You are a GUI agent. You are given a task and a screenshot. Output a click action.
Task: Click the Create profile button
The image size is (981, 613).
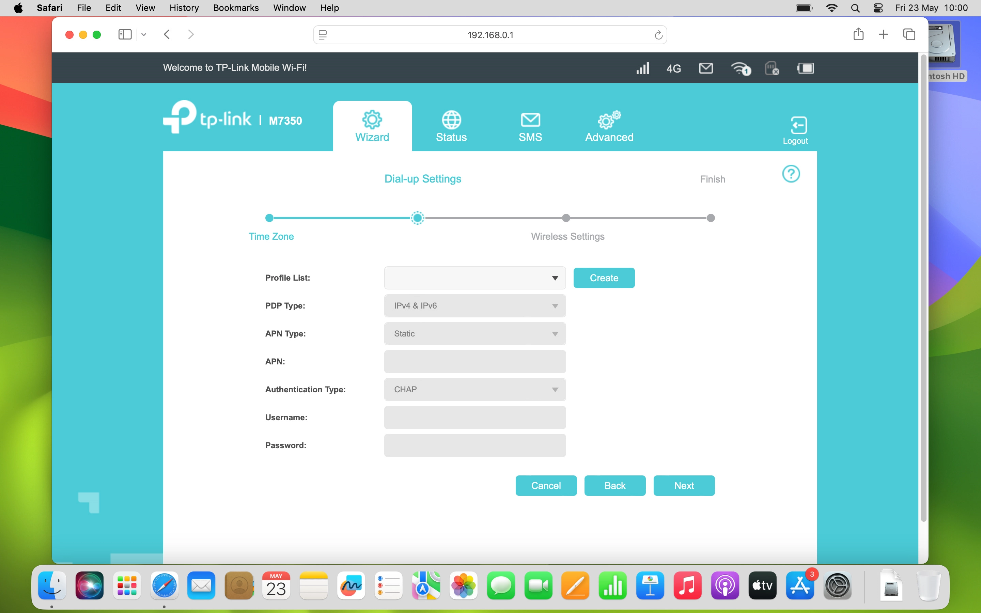point(604,278)
